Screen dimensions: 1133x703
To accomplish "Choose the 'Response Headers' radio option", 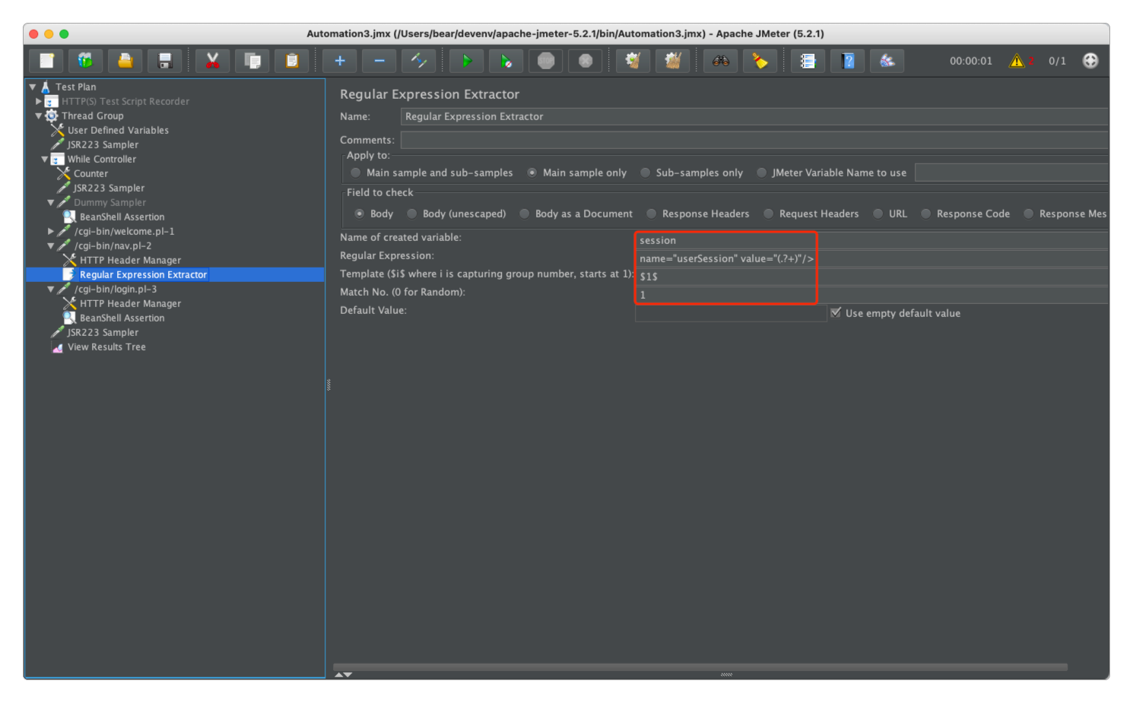I will [x=652, y=214].
